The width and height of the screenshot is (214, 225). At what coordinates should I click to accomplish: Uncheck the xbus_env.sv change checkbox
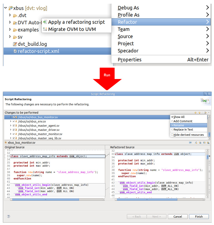pyautogui.click(x=14, y=121)
